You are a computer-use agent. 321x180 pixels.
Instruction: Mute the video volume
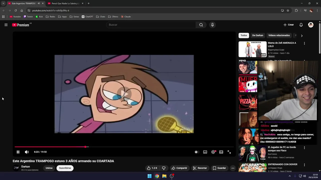27,152
